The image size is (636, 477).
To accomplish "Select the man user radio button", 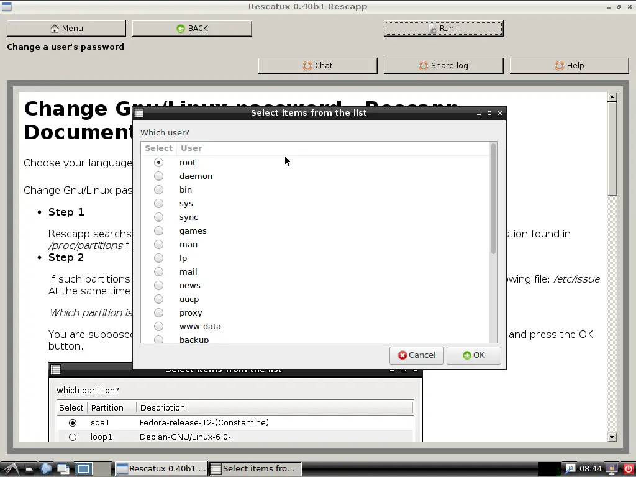I will click(158, 244).
